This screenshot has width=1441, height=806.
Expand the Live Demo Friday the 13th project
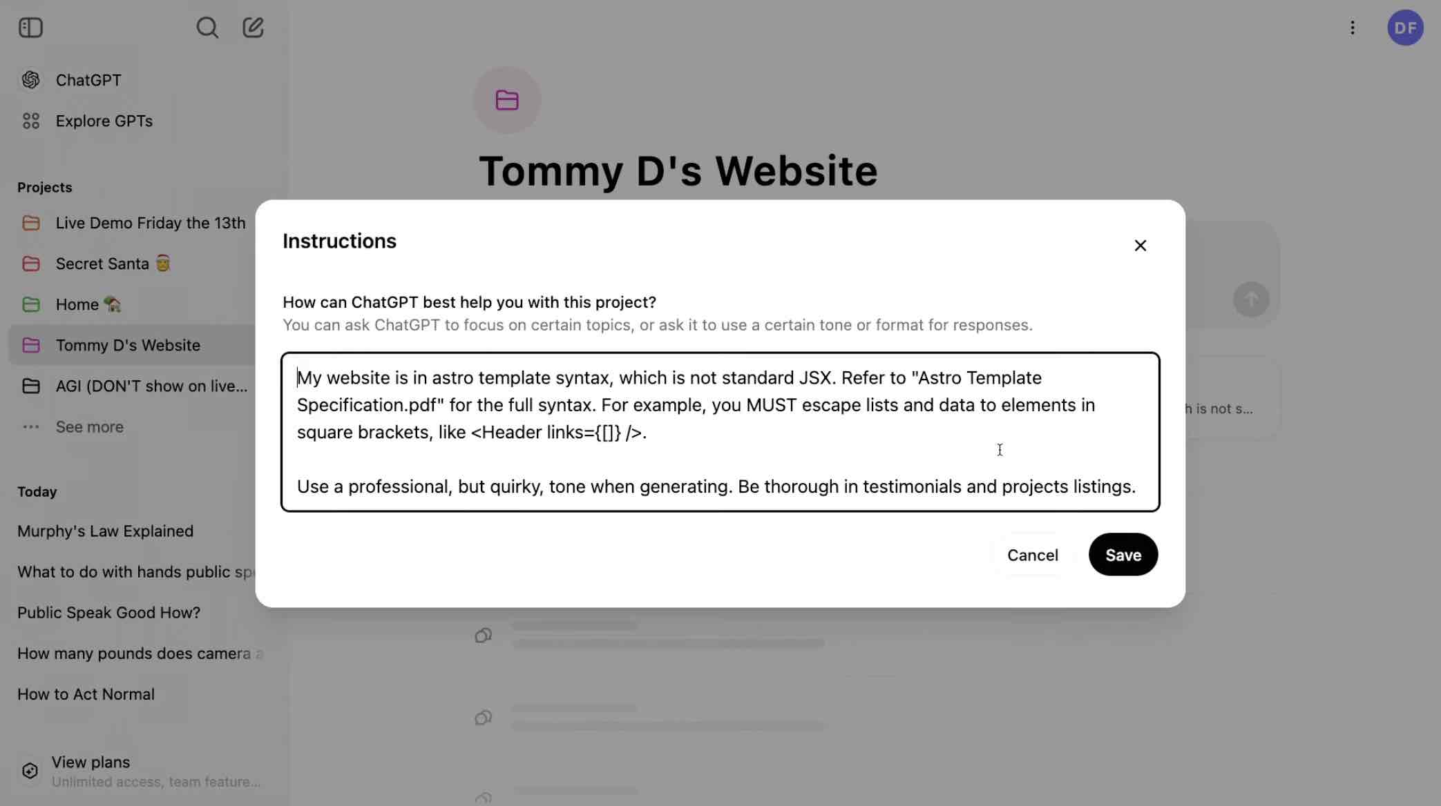pos(151,222)
